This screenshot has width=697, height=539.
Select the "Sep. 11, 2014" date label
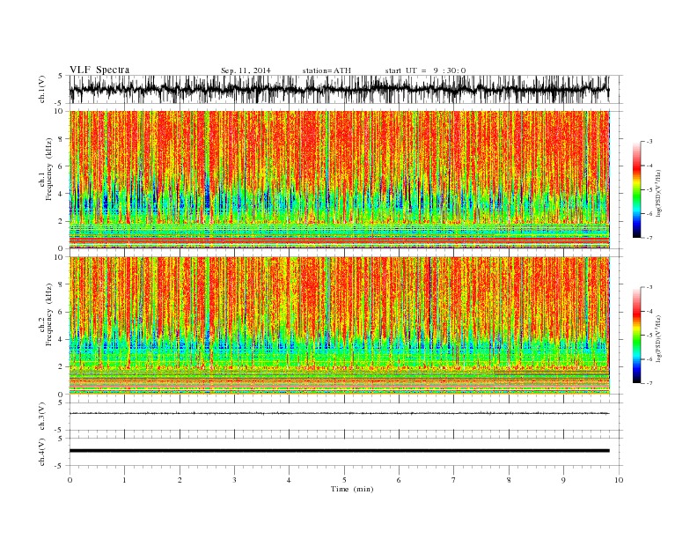click(x=246, y=70)
